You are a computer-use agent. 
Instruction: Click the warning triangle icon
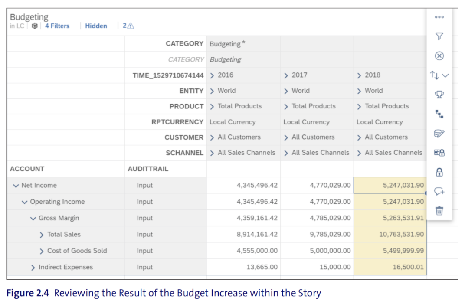click(x=131, y=26)
